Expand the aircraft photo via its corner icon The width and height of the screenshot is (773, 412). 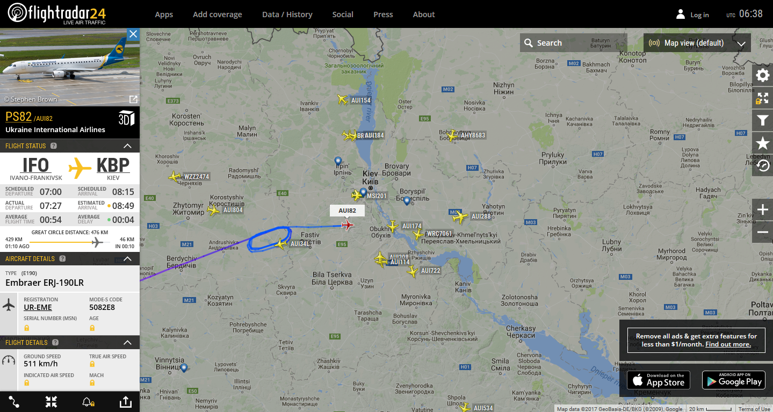[x=133, y=99]
